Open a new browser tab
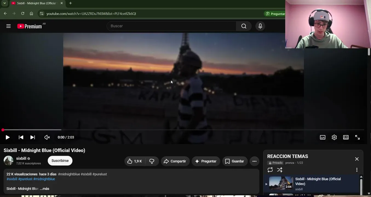The width and height of the screenshot is (371, 197). click(70, 3)
